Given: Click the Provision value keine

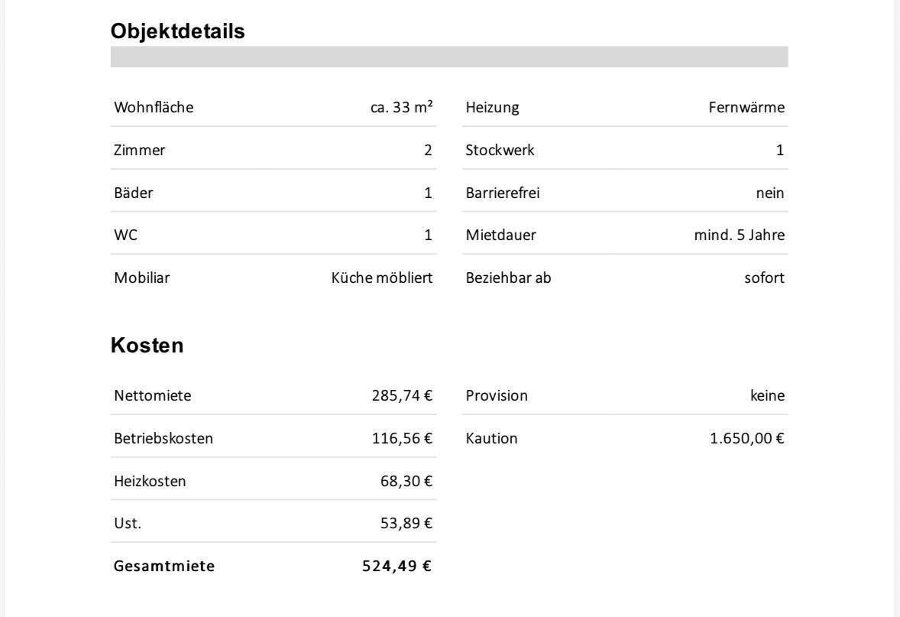Looking at the screenshot, I should [x=767, y=395].
